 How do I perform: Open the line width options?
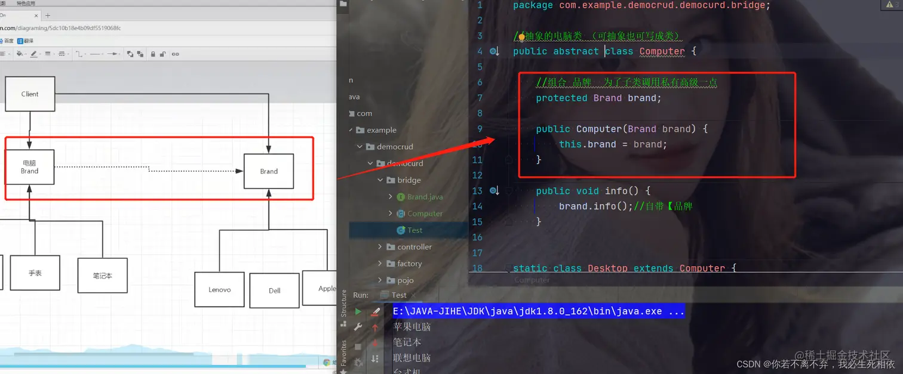pos(48,54)
